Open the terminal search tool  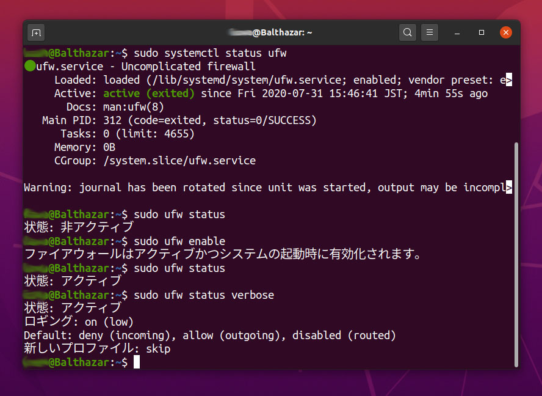point(408,32)
